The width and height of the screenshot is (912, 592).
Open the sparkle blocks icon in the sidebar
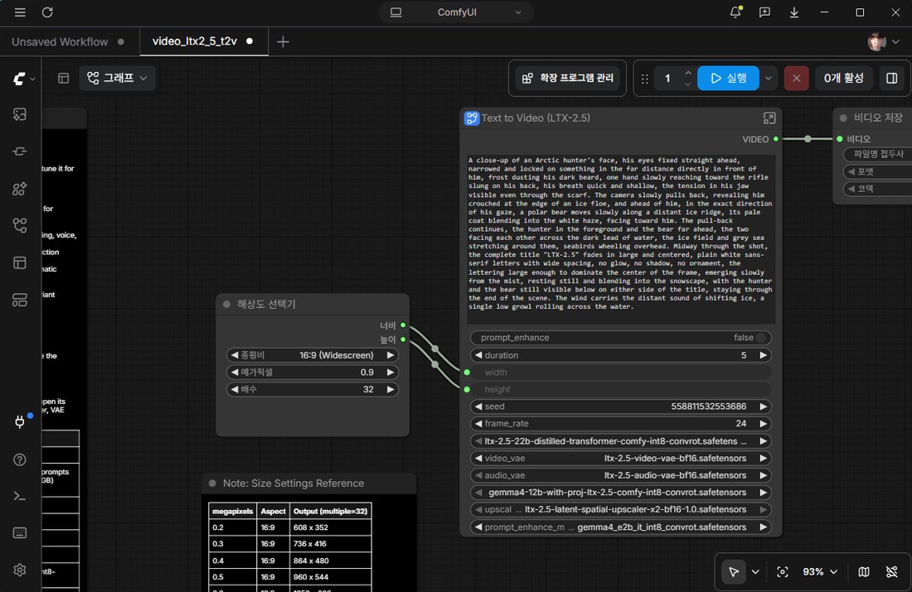[x=20, y=189]
